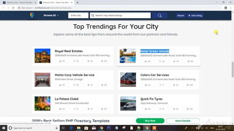This screenshot has height=131, width=234.
Task: Click the heart icon on Motto Corp Vehicle Service
Action: [x=74, y=85]
